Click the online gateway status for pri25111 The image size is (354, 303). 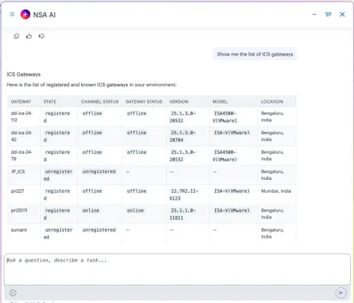(135, 211)
